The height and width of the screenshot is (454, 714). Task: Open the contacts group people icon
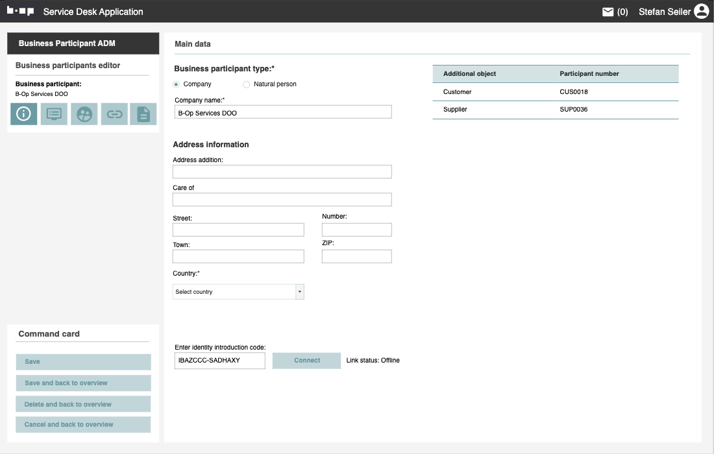point(84,114)
